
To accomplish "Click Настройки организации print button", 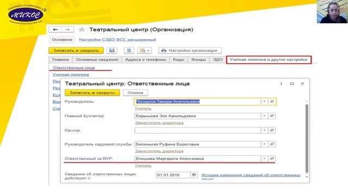I will pyautogui.click(x=190, y=50).
